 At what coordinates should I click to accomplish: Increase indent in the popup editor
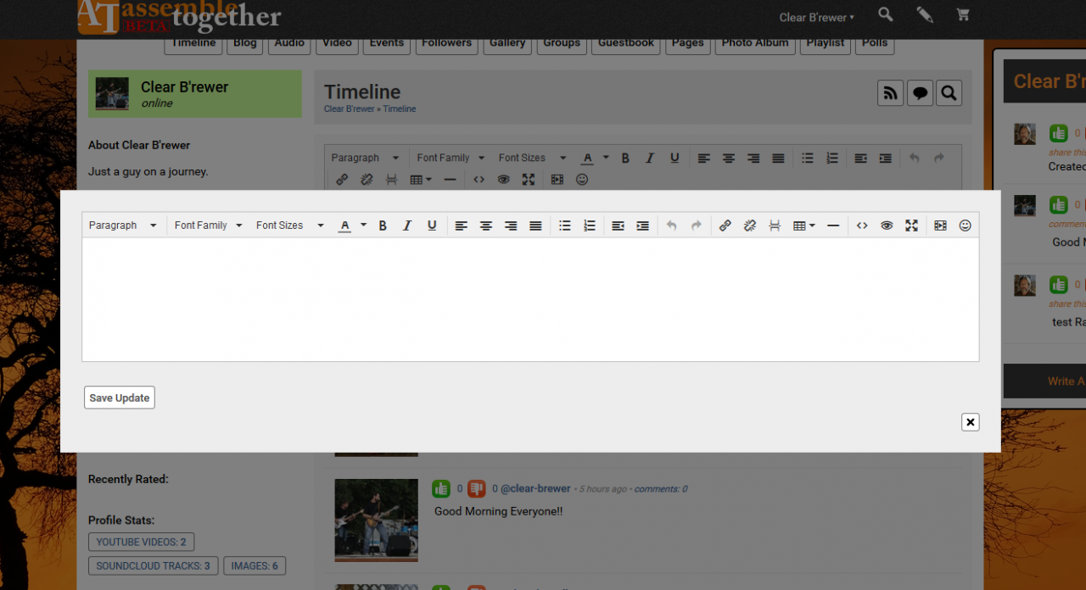pyautogui.click(x=643, y=225)
